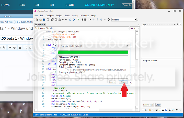184x118 pixels.
Task: Collapse the Project Attributes region at line 1
Action: click(47, 32)
